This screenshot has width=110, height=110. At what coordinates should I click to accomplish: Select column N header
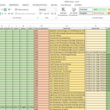point(67,26)
